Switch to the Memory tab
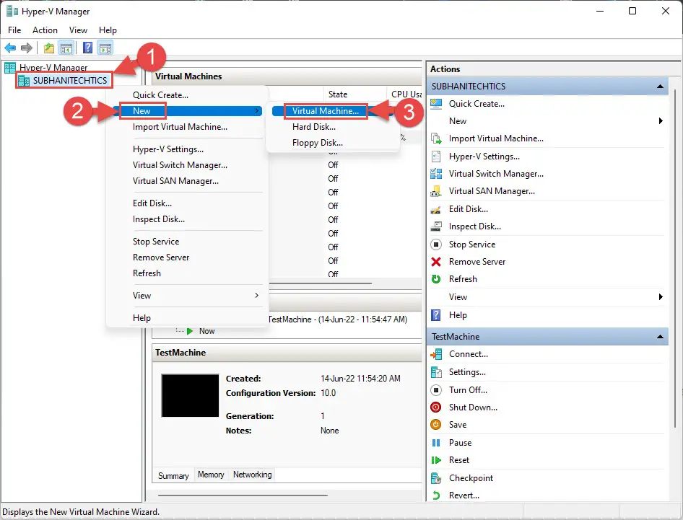Screen dimensions: 683x520 pos(211,475)
